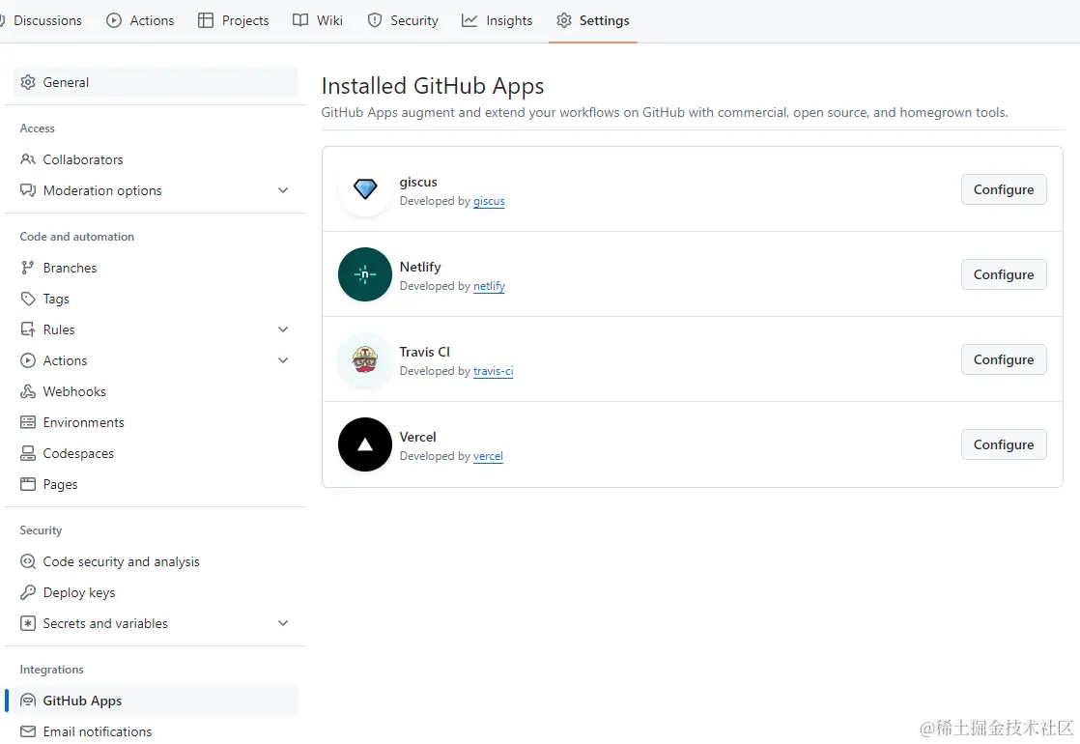Open the Discussions tab
The width and height of the screenshot is (1080, 744).
point(42,20)
